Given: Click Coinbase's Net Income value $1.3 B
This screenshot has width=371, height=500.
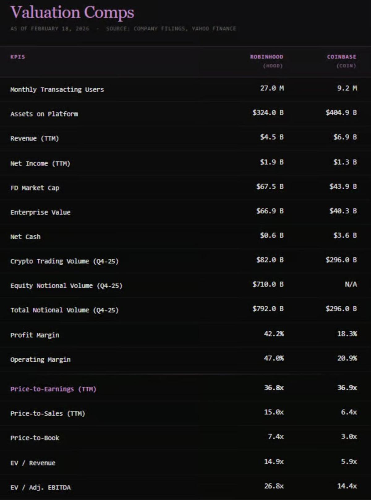Looking at the screenshot, I should pyautogui.click(x=345, y=162).
